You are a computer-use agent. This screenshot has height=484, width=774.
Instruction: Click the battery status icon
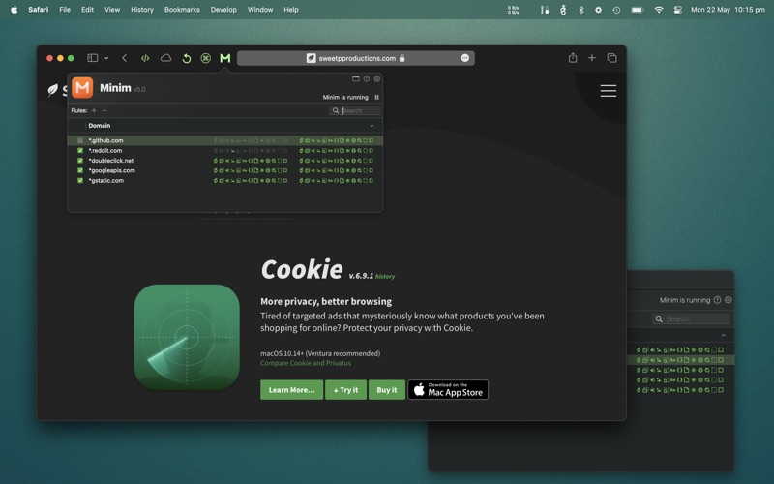pyautogui.click(x=638, y=10)
